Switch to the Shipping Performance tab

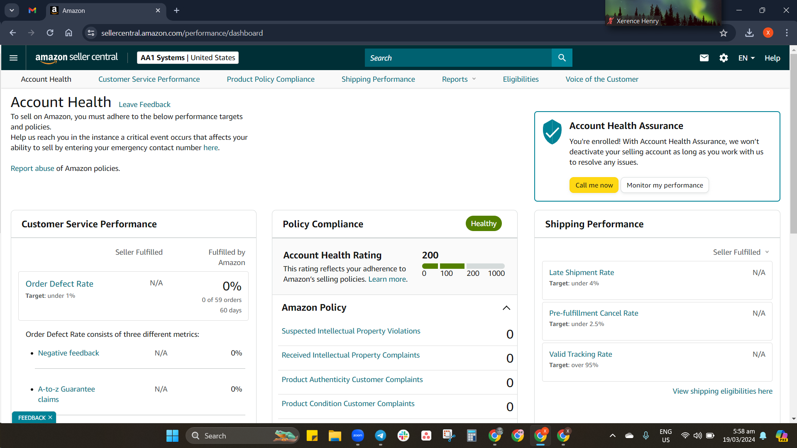coord(378,79)
